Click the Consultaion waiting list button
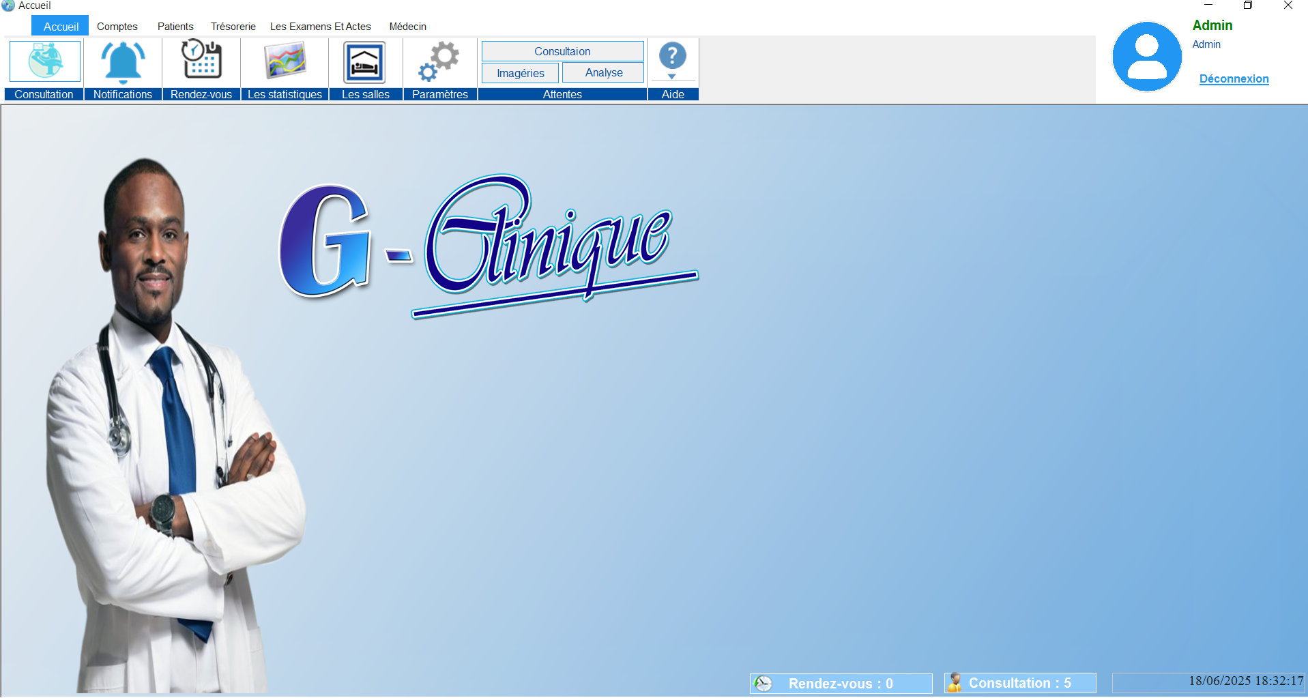This screenshot has width=1308, height=698. [x=562, y=51]
